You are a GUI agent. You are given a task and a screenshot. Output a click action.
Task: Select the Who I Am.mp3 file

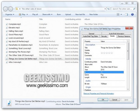tap(15, 62)
